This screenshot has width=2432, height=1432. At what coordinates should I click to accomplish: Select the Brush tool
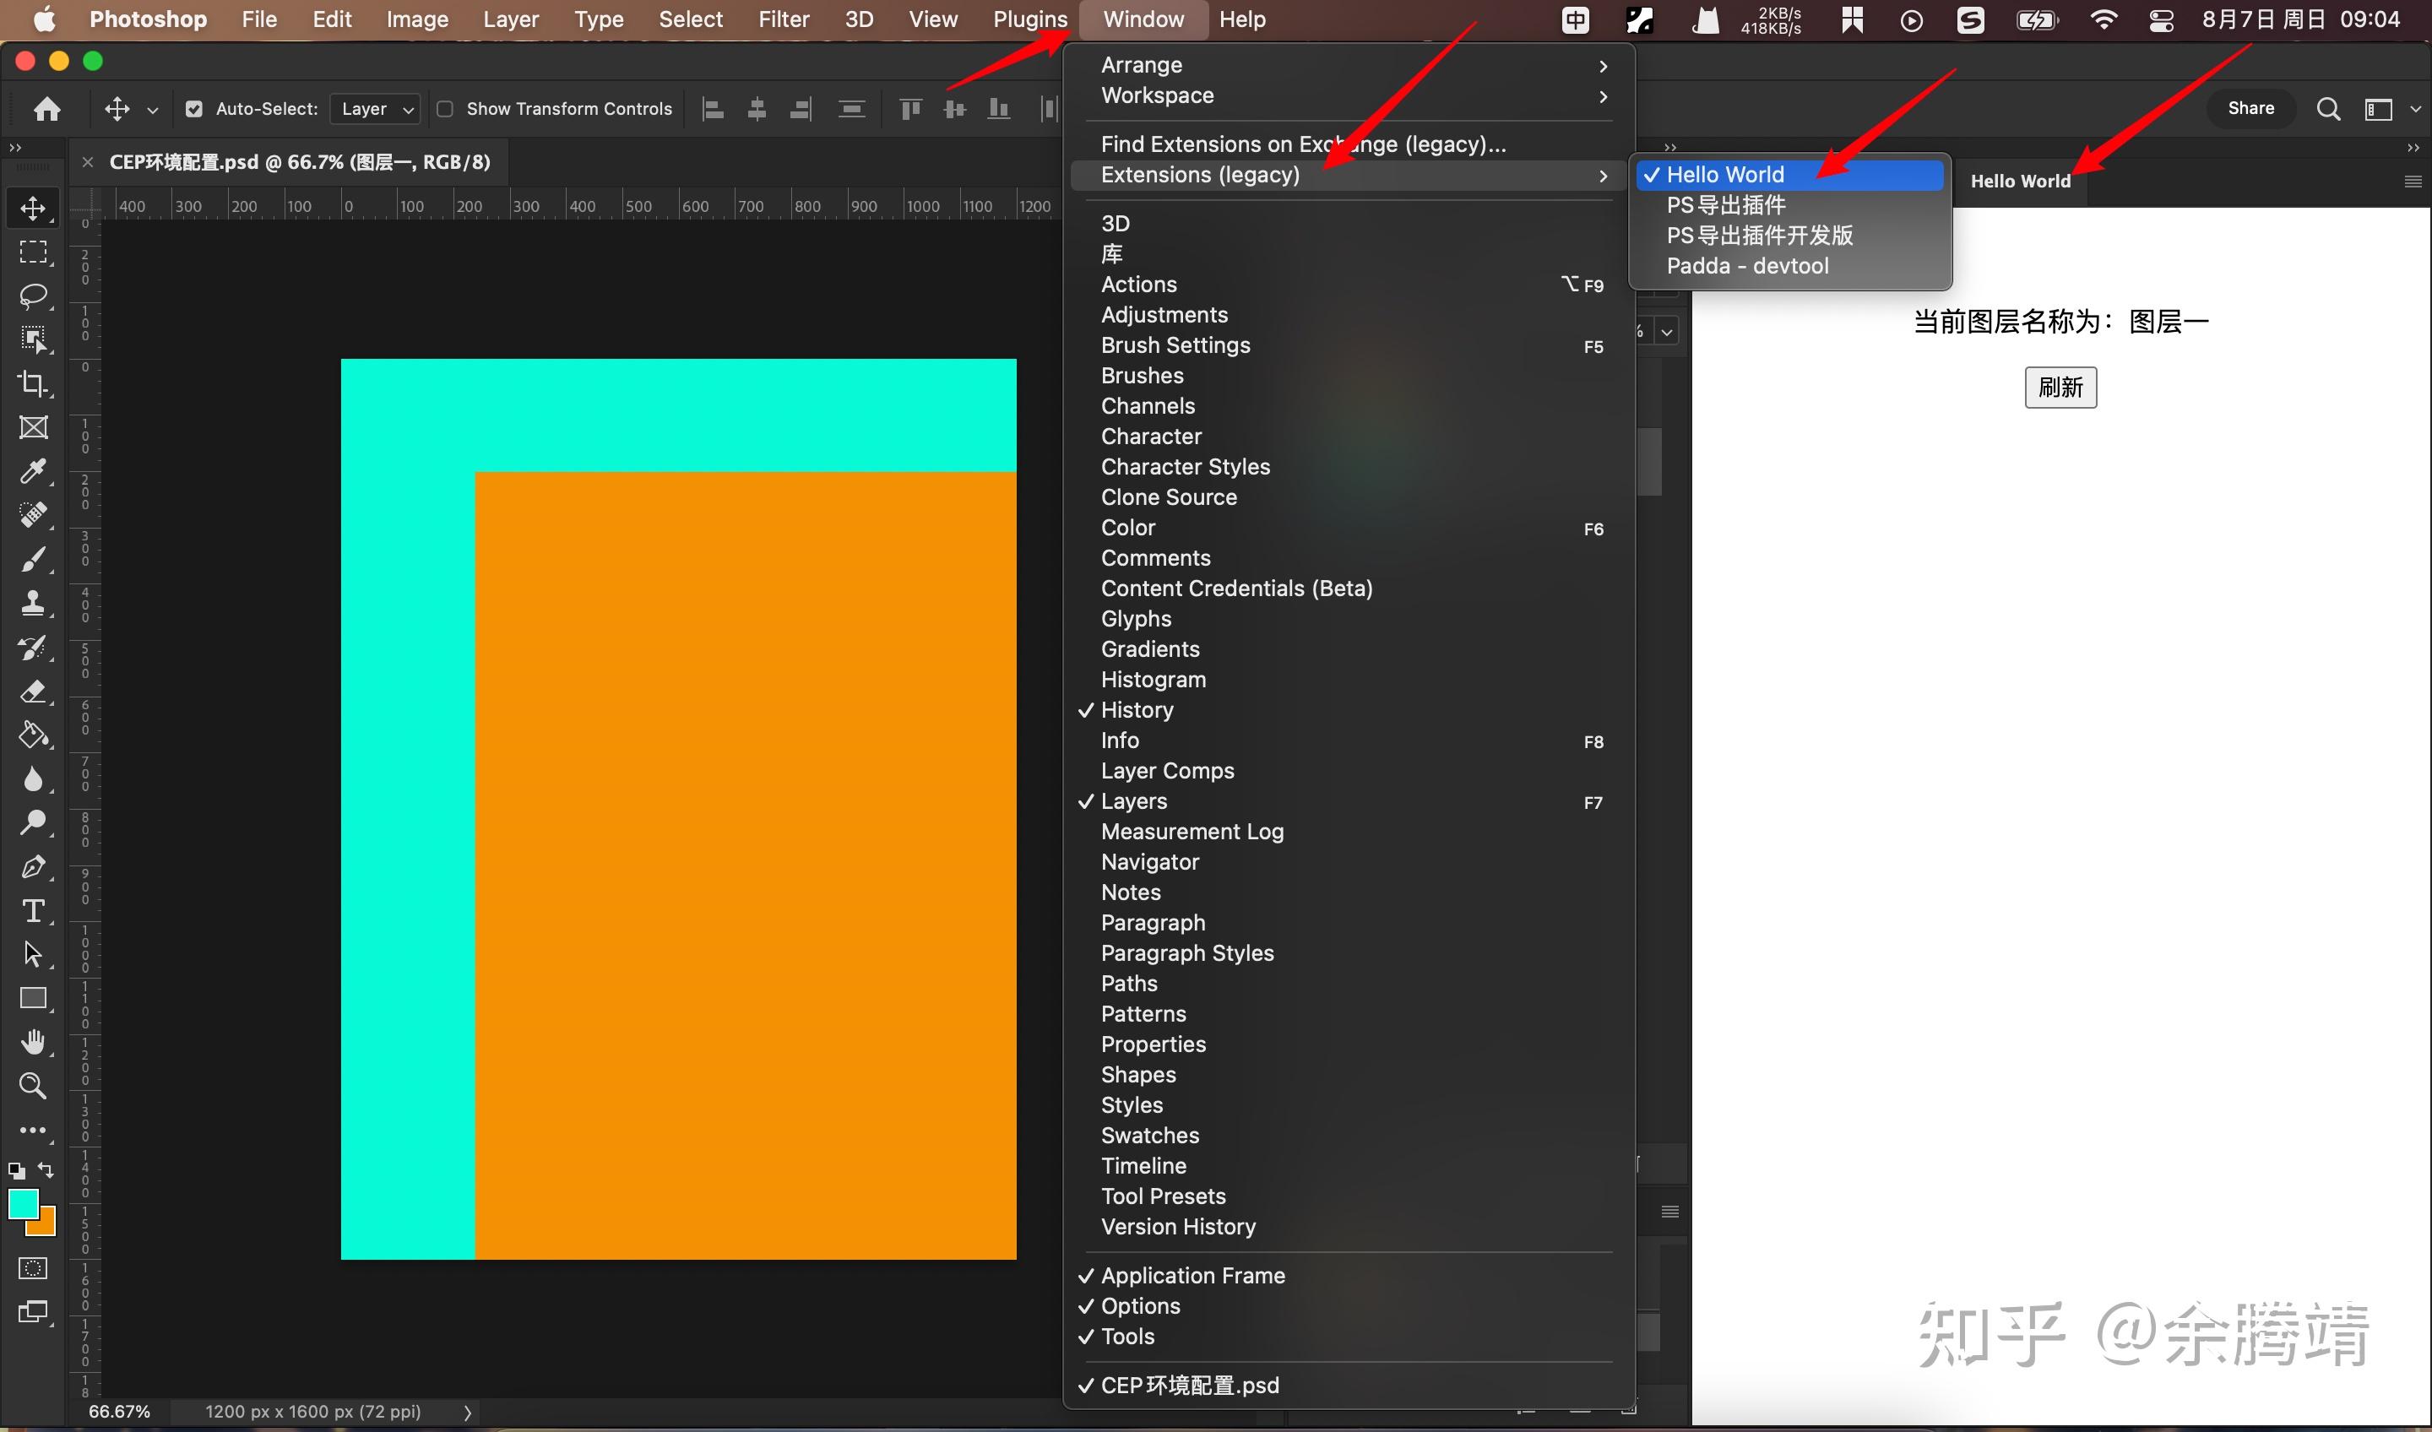pyautogui.click(x=33, y=559)
